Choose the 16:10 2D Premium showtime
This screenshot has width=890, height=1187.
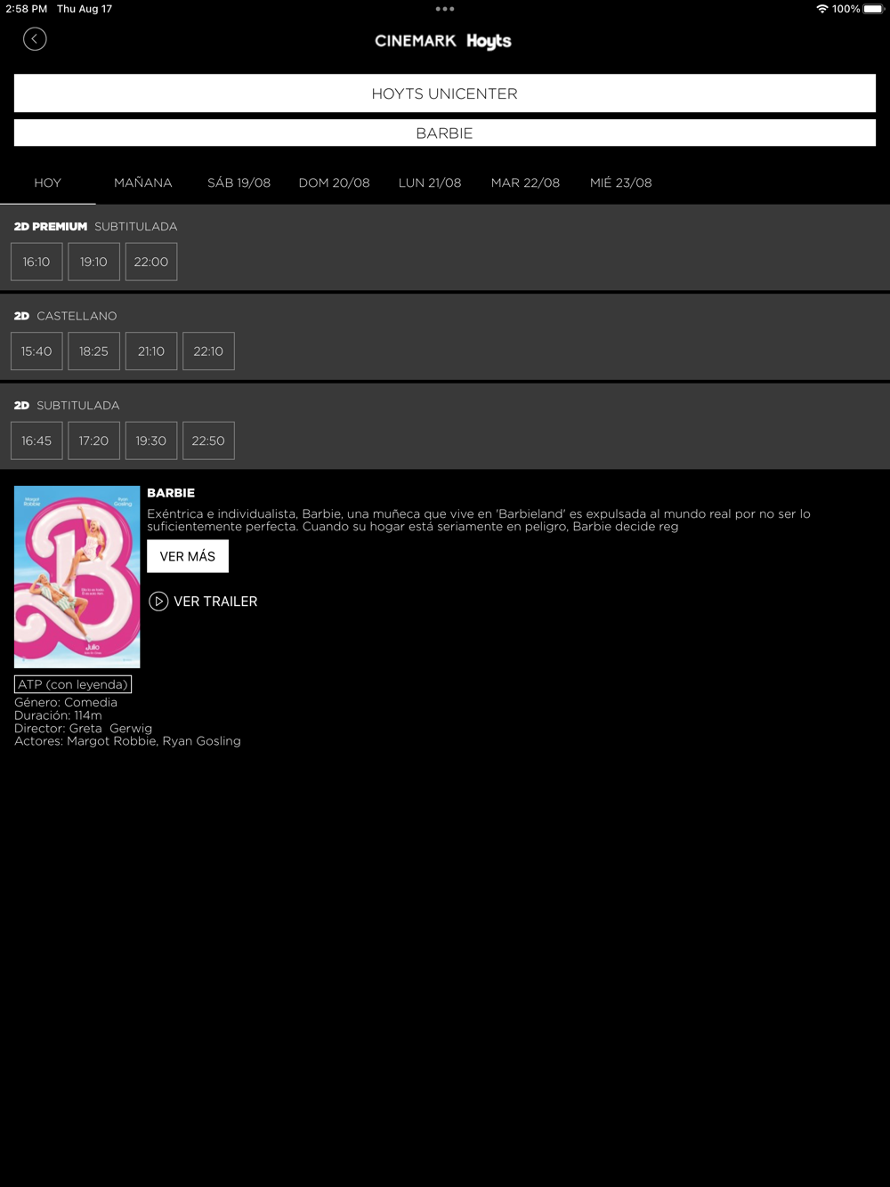(36, 262)
